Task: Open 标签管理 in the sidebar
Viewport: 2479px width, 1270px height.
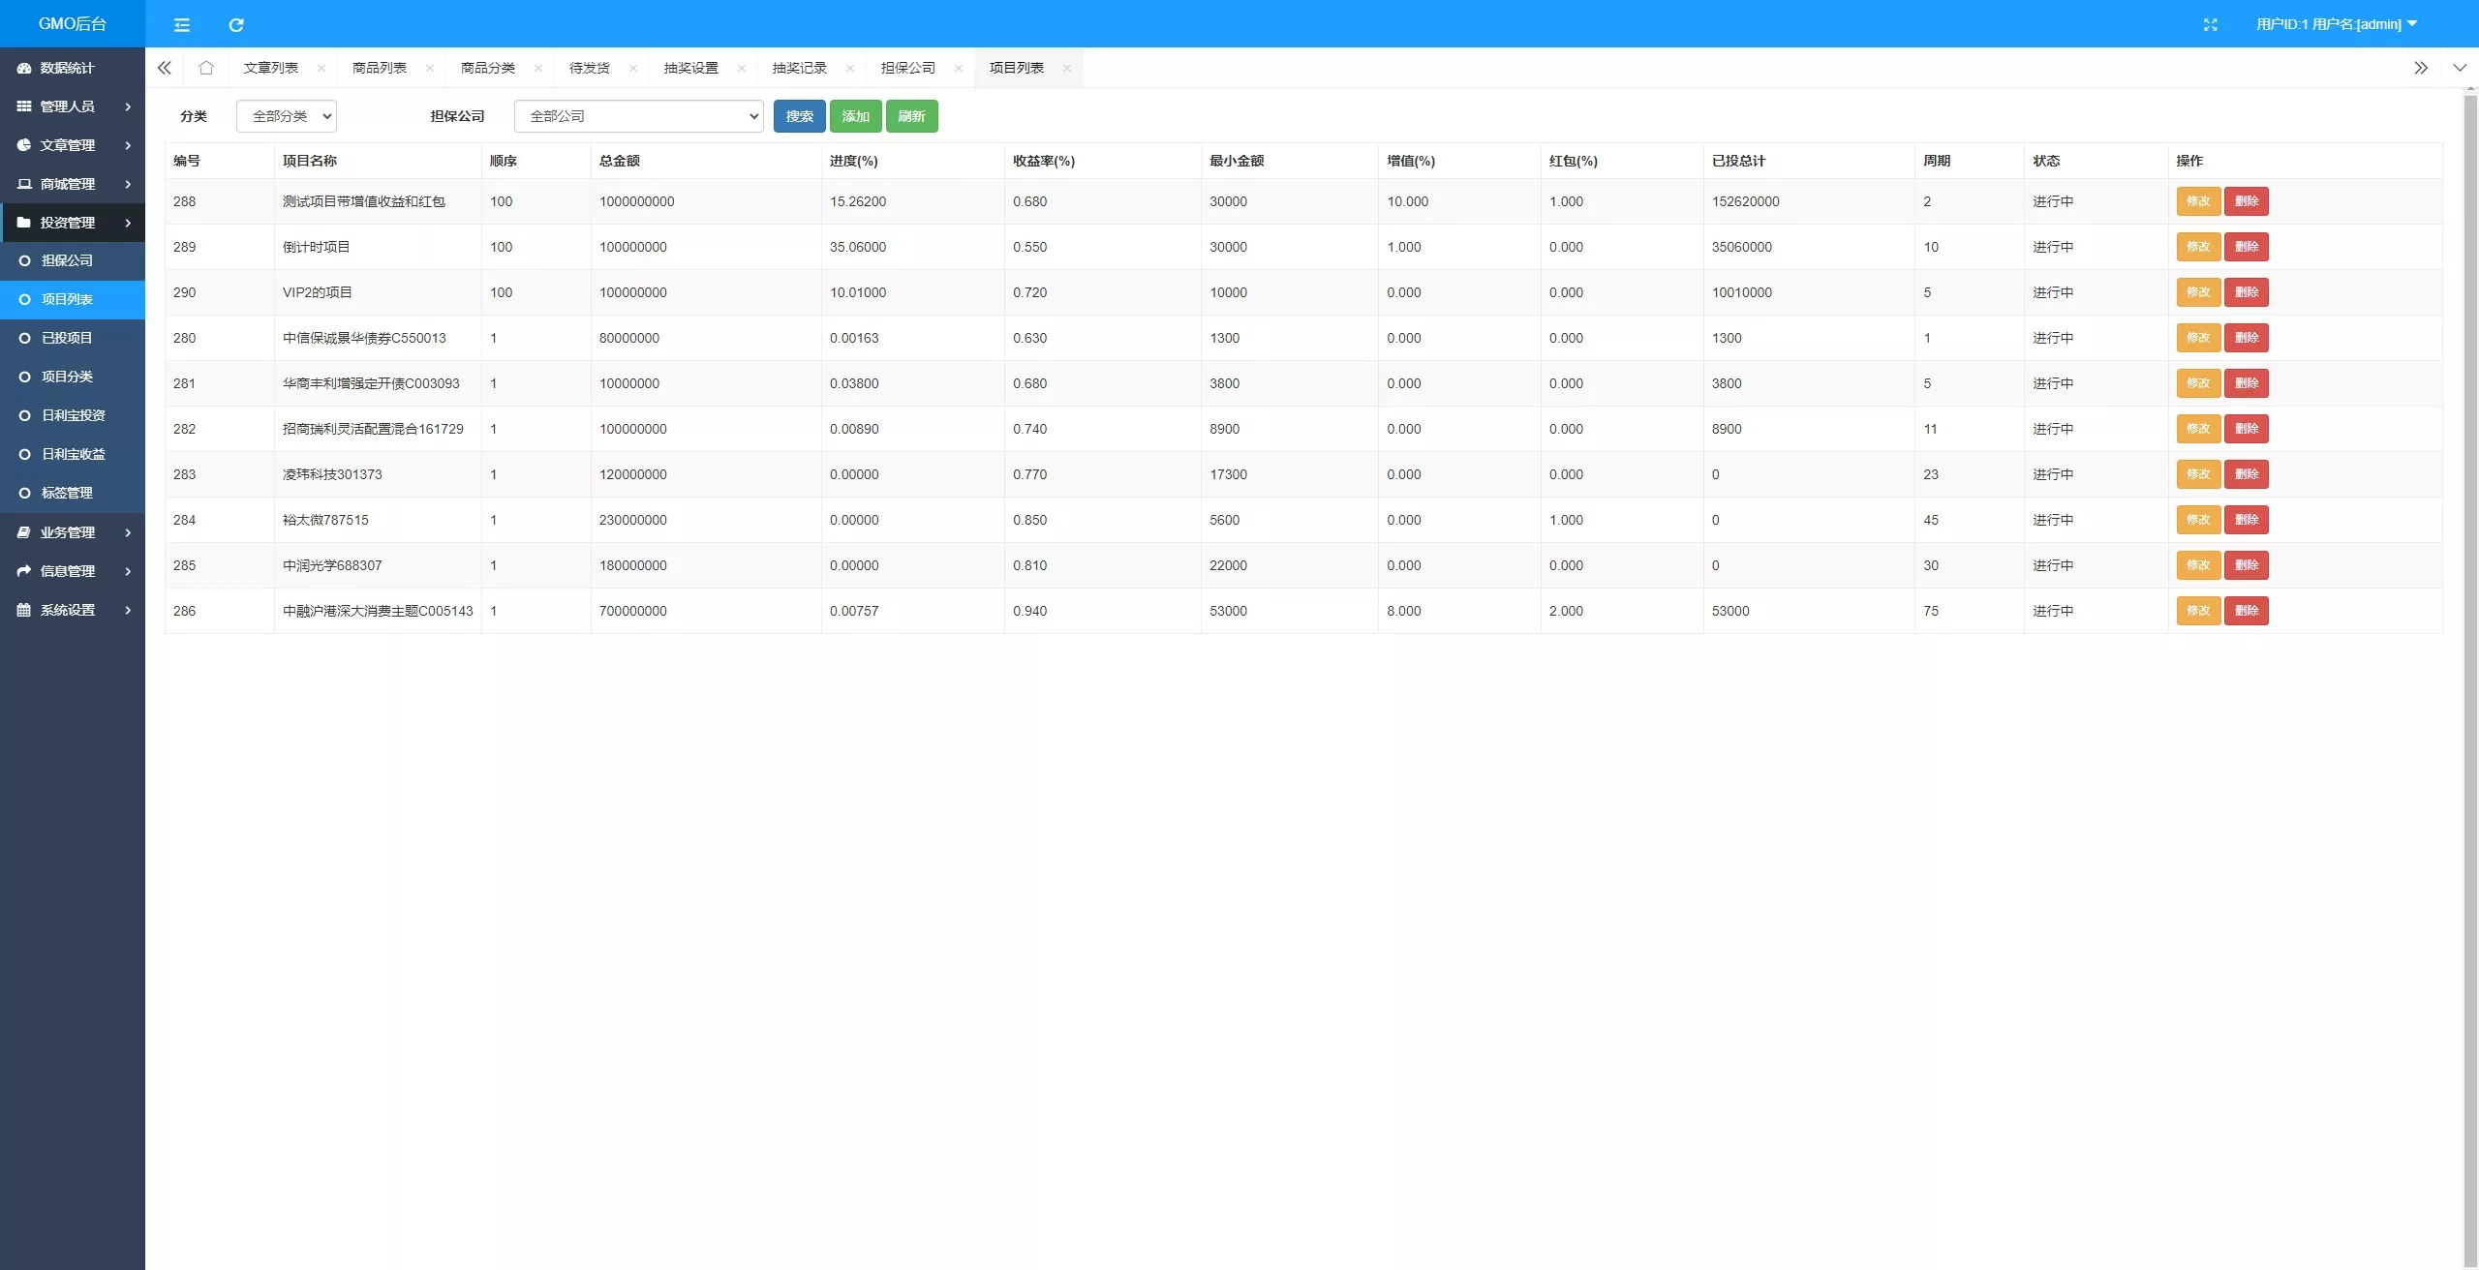Action: pos(73,493)
